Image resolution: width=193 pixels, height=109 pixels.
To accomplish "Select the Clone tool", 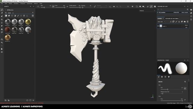I will 2,29.
